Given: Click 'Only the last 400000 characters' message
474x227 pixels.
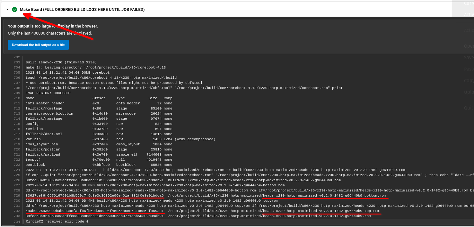Looking at the screenshot, I should click(x=50, y=33).
